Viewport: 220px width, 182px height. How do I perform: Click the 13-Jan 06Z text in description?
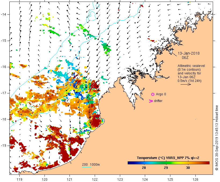coord(186,77)
